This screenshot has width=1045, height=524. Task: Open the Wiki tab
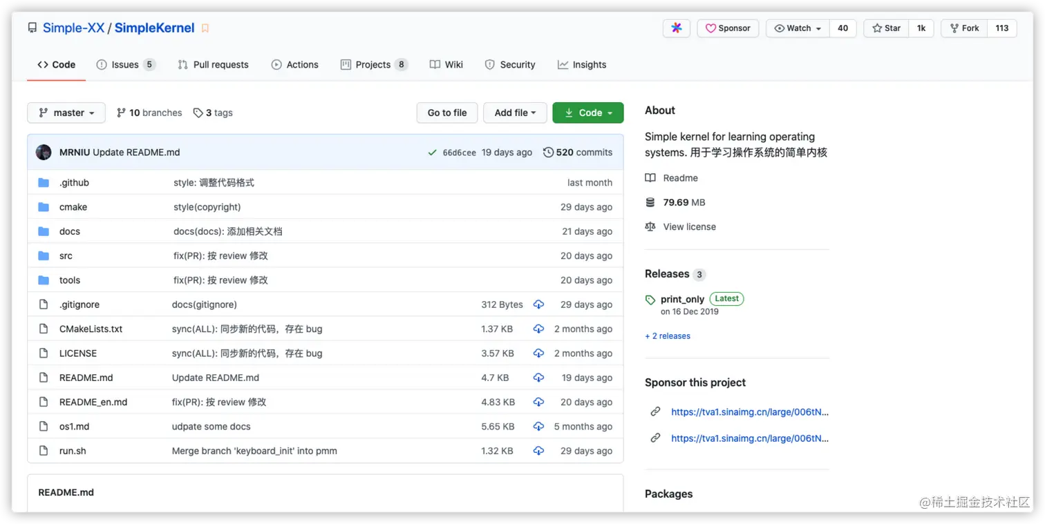446,65
